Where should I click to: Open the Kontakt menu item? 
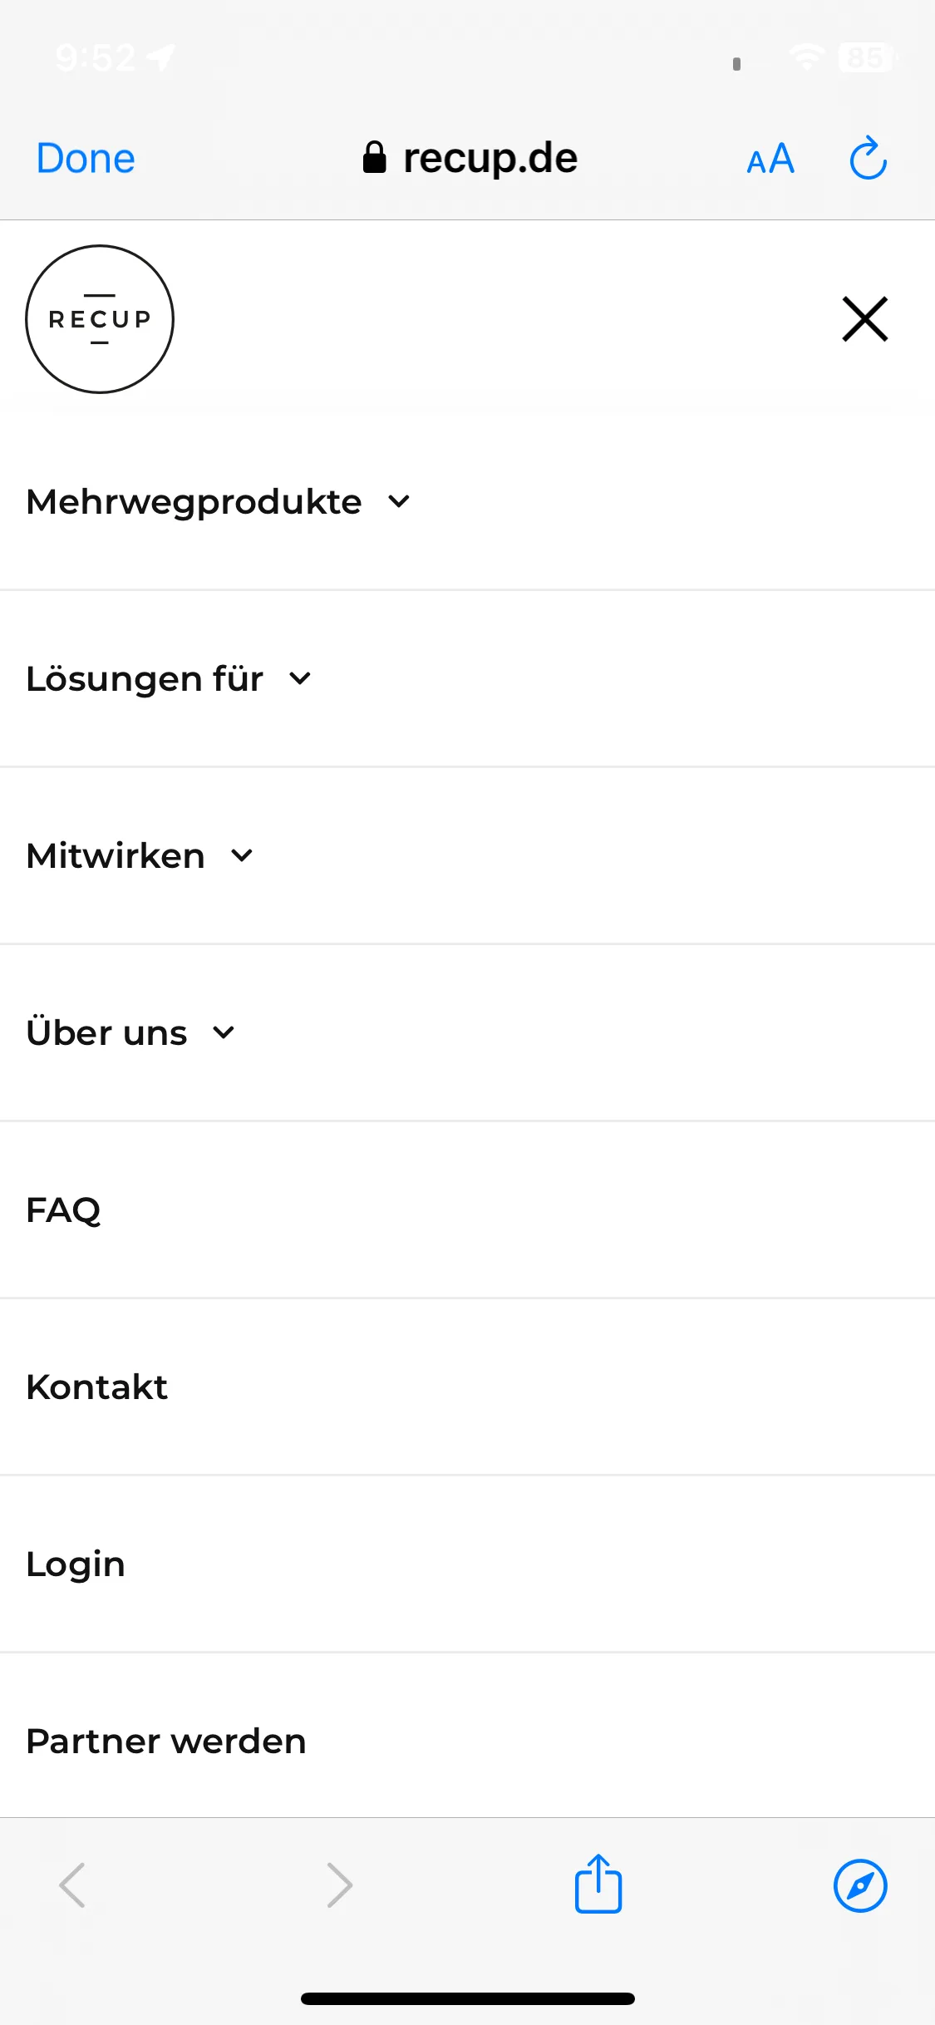point(467,1387)
